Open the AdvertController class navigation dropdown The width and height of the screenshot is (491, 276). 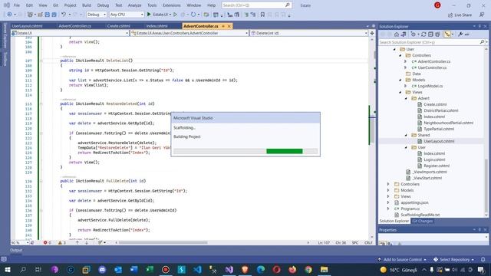189,33
